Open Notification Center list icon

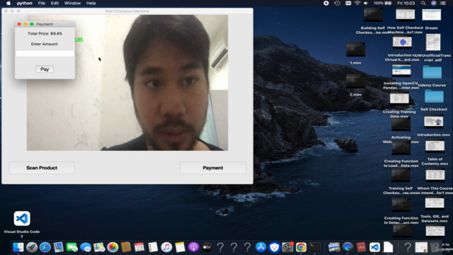click(x=443, y=3)
